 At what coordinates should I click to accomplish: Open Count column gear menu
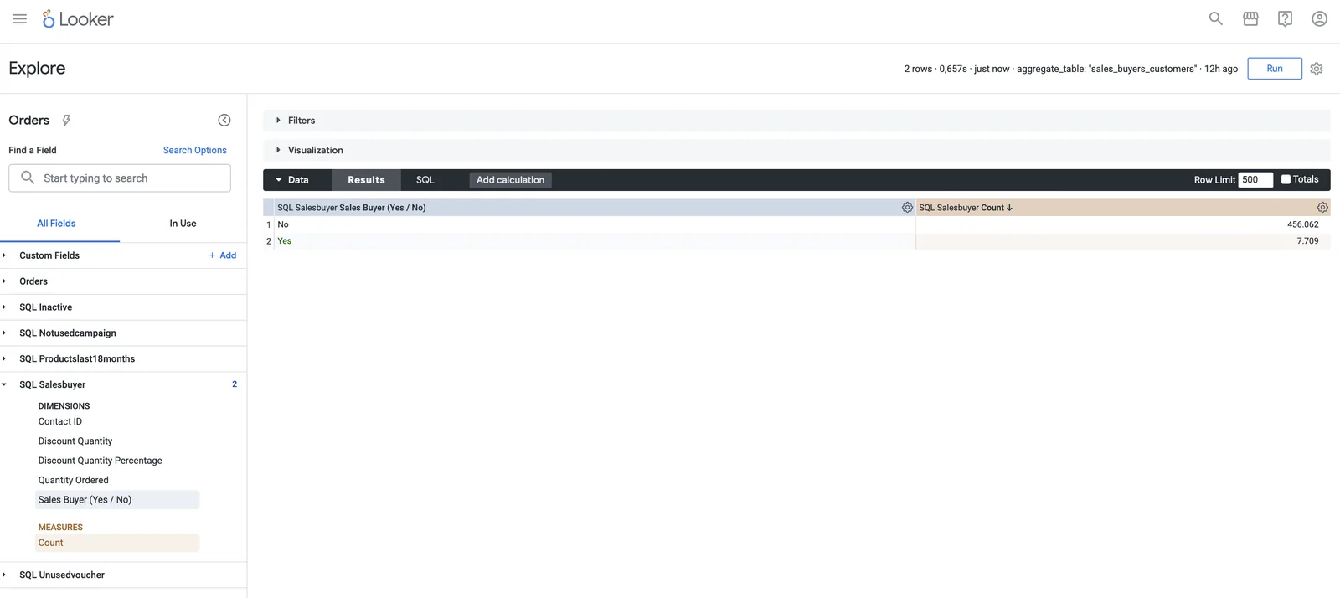[1322, 208]
